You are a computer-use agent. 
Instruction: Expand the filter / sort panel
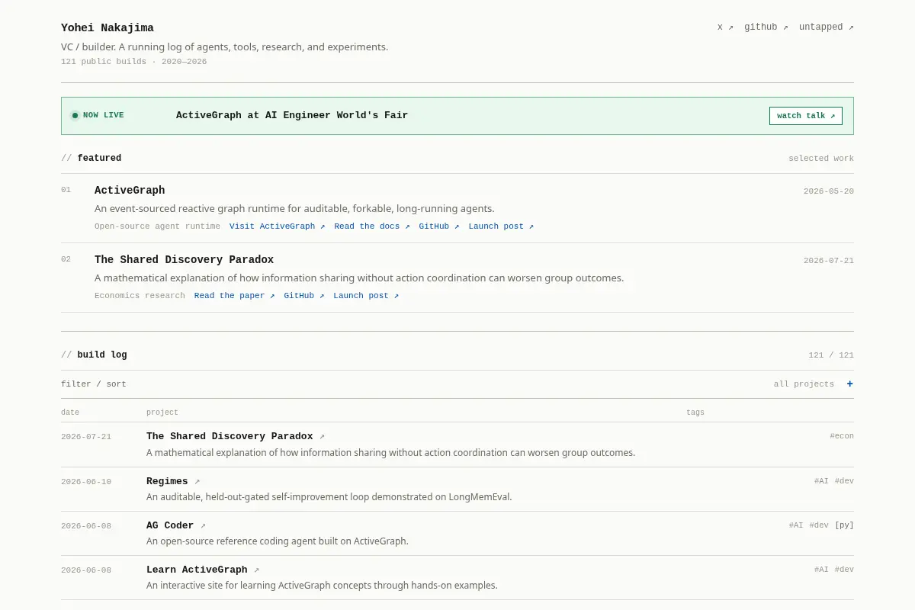tap(457, 384)
